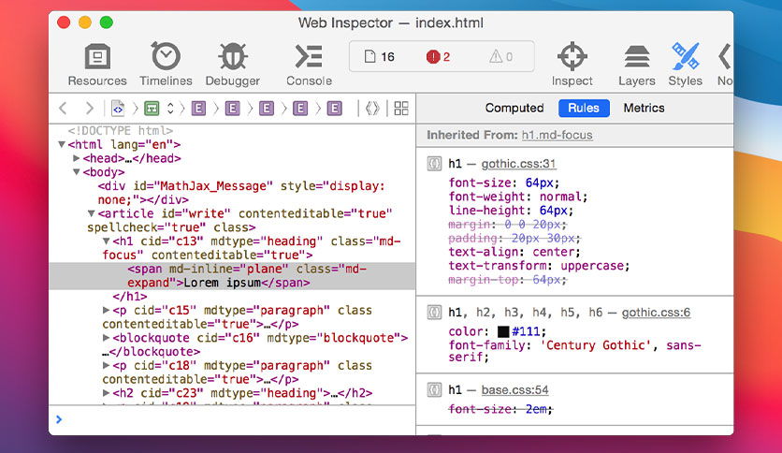Open the Timelines panel
This screenshot has width=782, height=453.
tap(166, 65)
